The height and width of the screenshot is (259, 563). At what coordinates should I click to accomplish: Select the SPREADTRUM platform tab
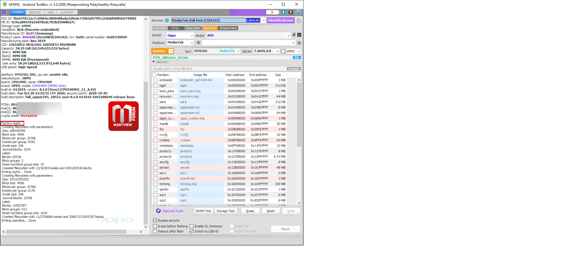click(x=228, y=28)
